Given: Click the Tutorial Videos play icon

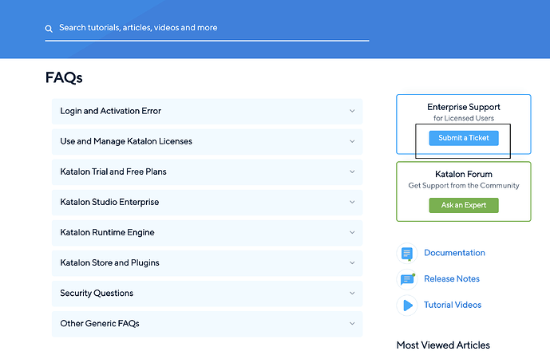Looking at the screenshot, I should pyautogui.click(x=407, y=306).
